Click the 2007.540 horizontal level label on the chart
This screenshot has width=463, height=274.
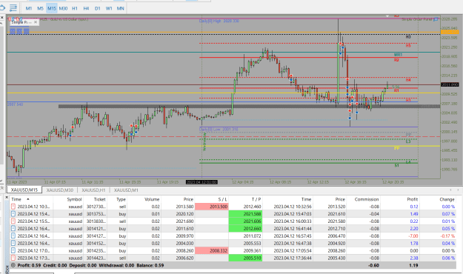pyautogui.click(x=15, y=104)
